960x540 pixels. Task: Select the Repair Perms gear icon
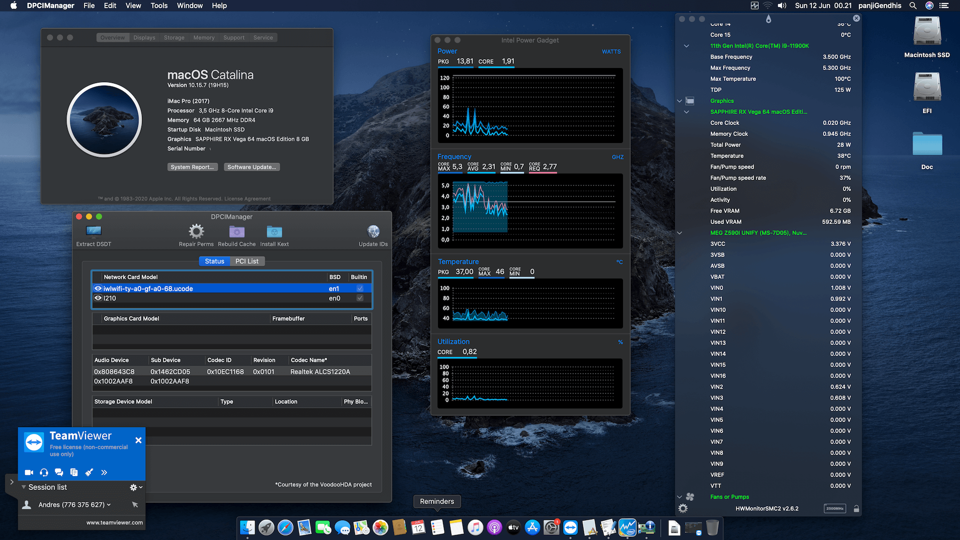click(x=196, y=231)
